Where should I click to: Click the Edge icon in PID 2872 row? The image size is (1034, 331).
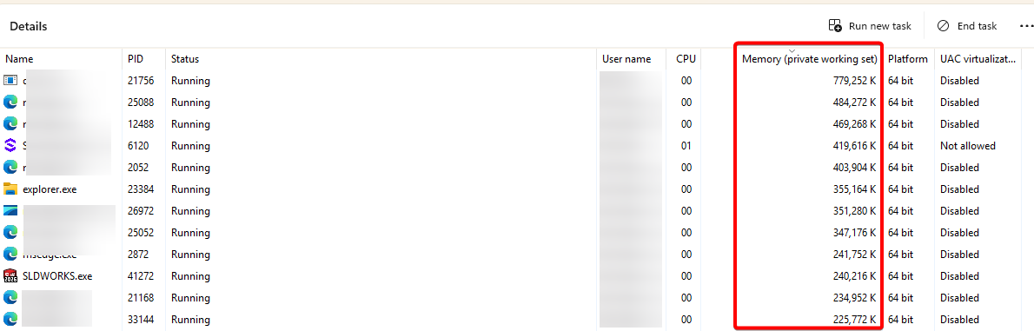pyautogui.click(x=10, y=254)
